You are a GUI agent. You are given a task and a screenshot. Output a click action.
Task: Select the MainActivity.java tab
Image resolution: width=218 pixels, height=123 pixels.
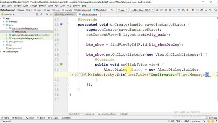point(89,14)
